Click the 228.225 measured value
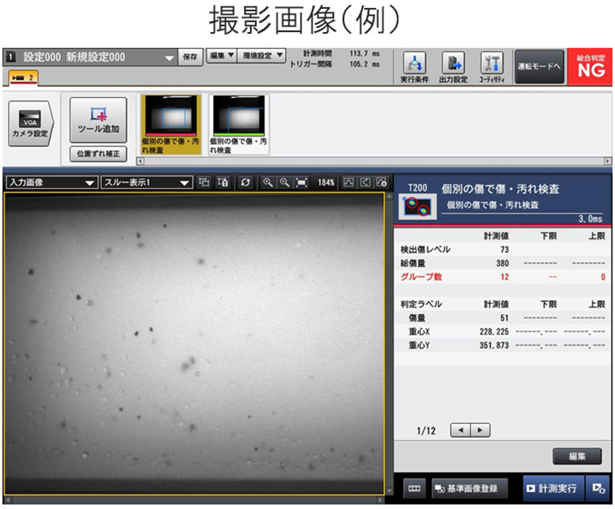 [494, 332]
